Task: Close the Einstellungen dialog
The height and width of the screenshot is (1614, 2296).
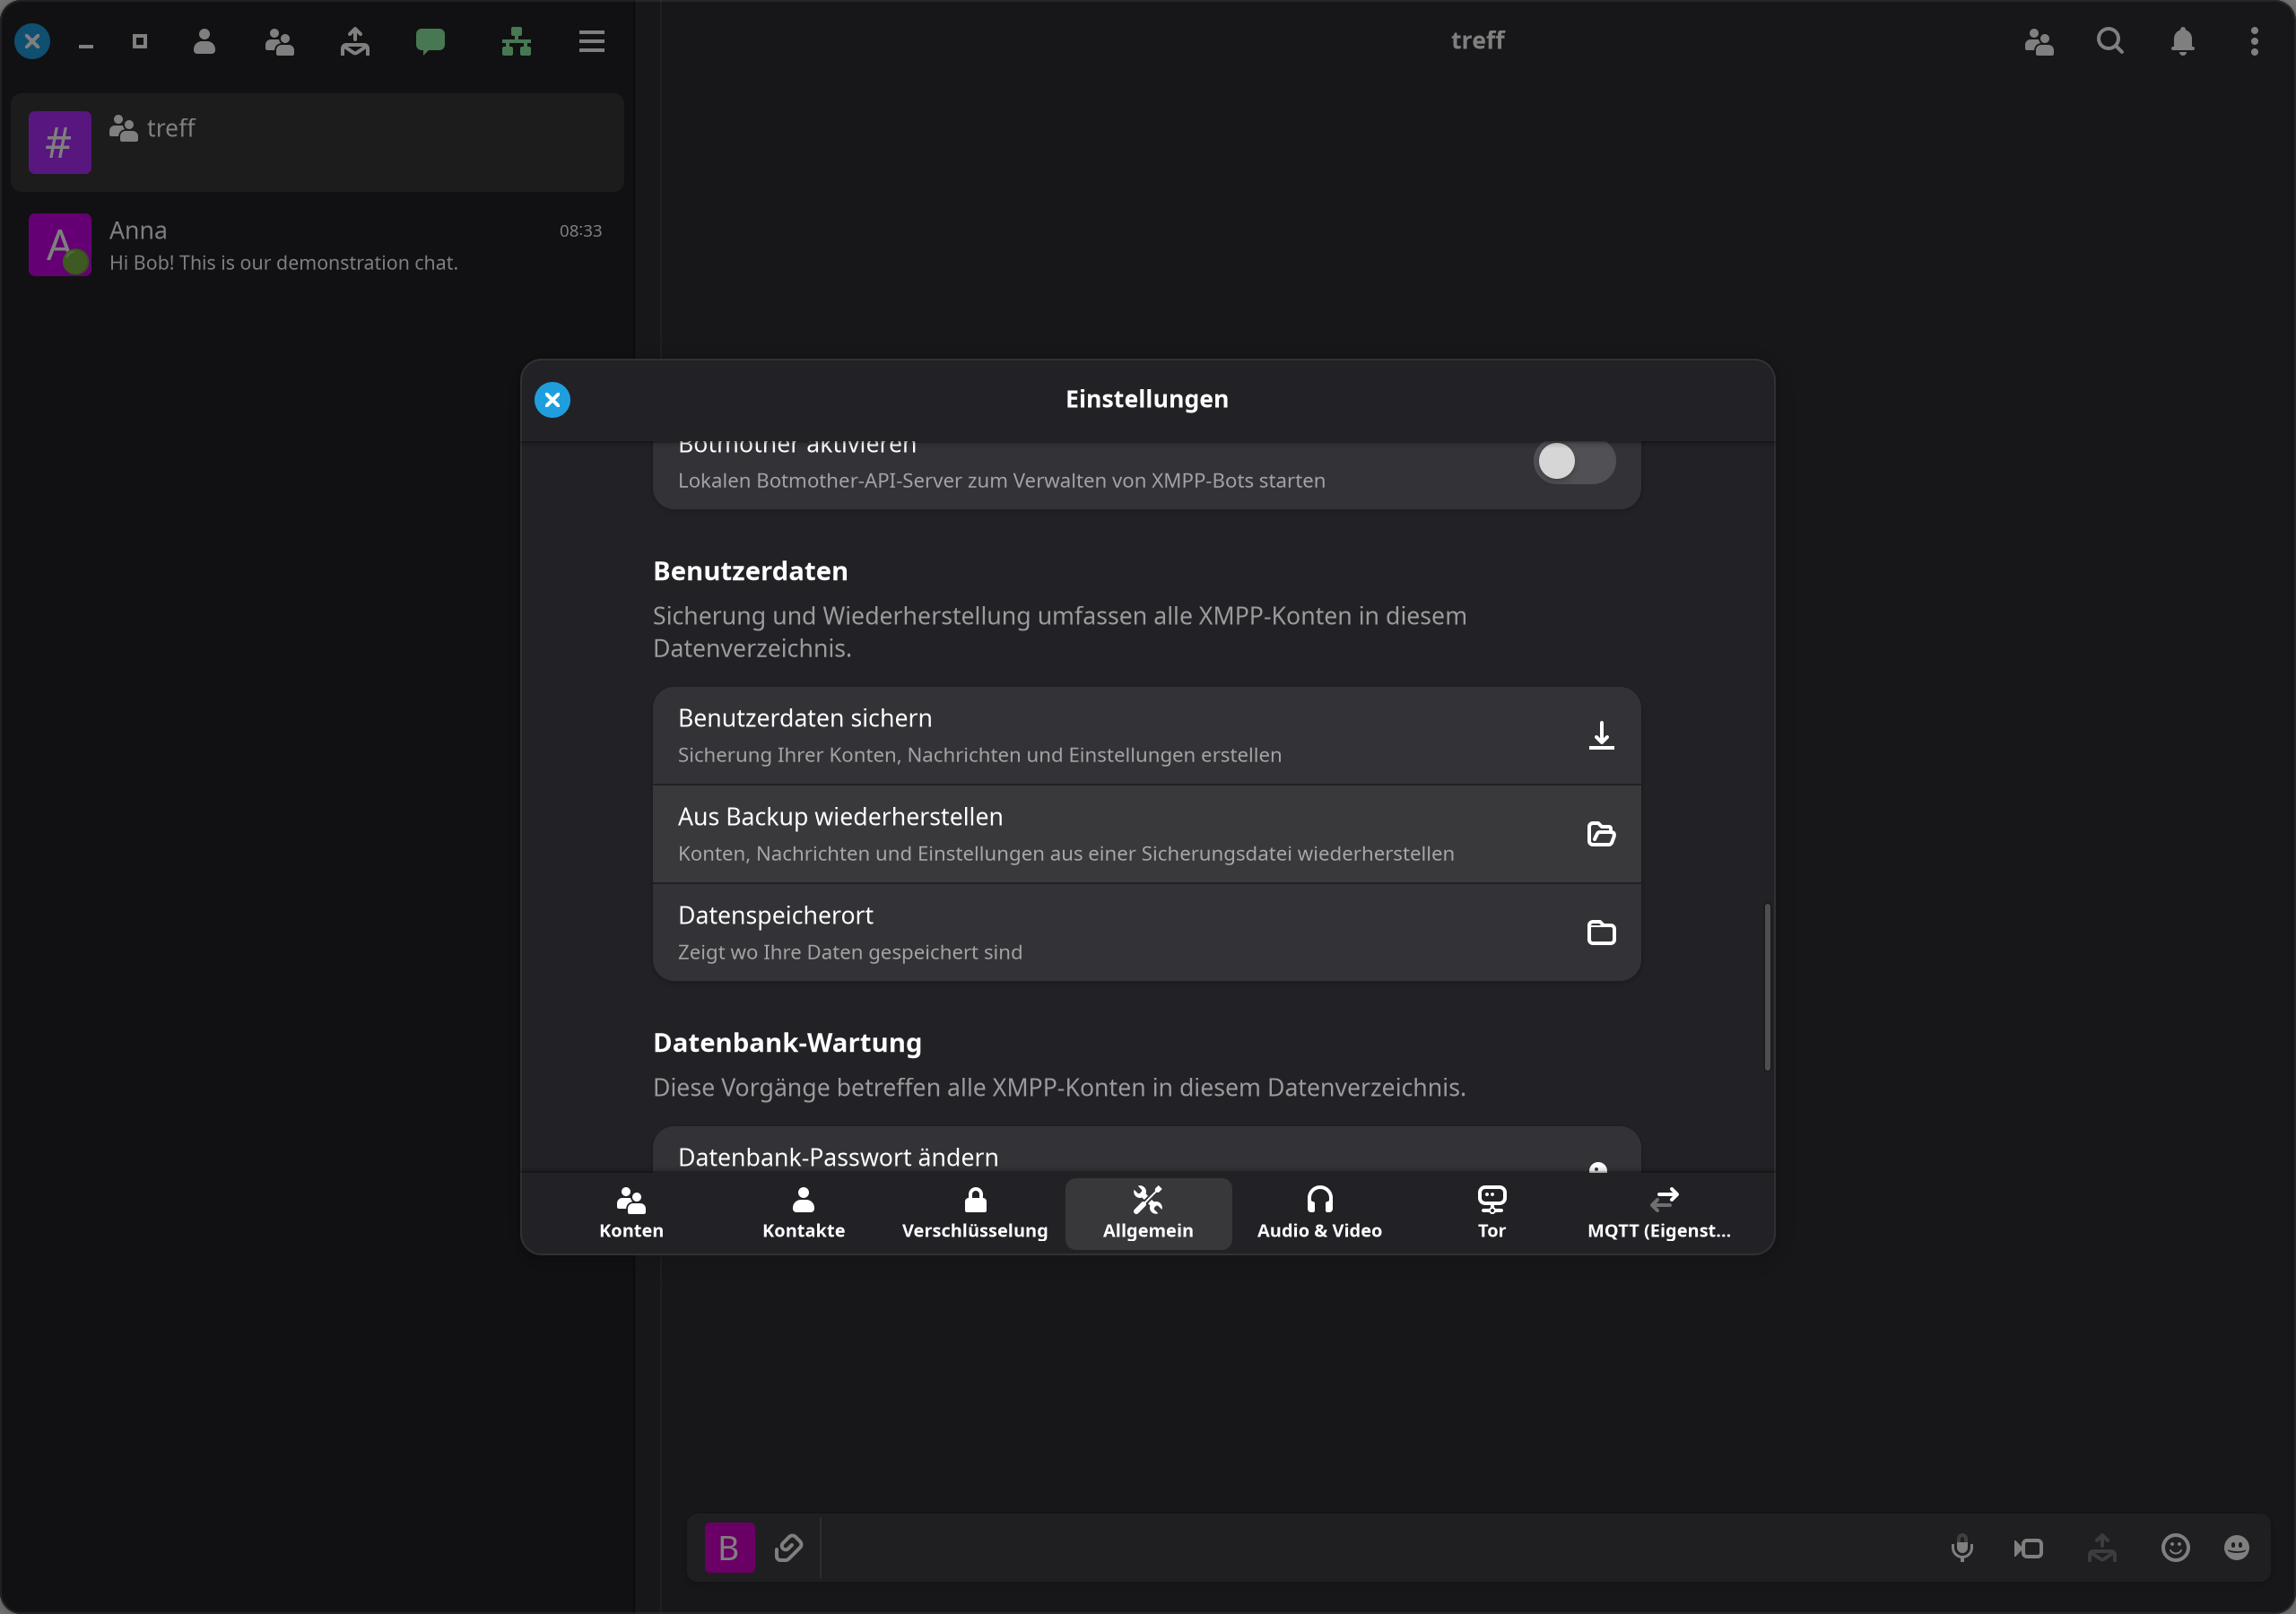Action: tap(552, 400)
